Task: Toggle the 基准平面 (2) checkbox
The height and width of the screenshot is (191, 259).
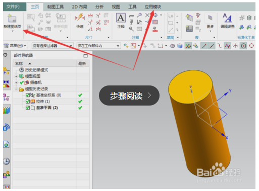Action: point(28,108)
